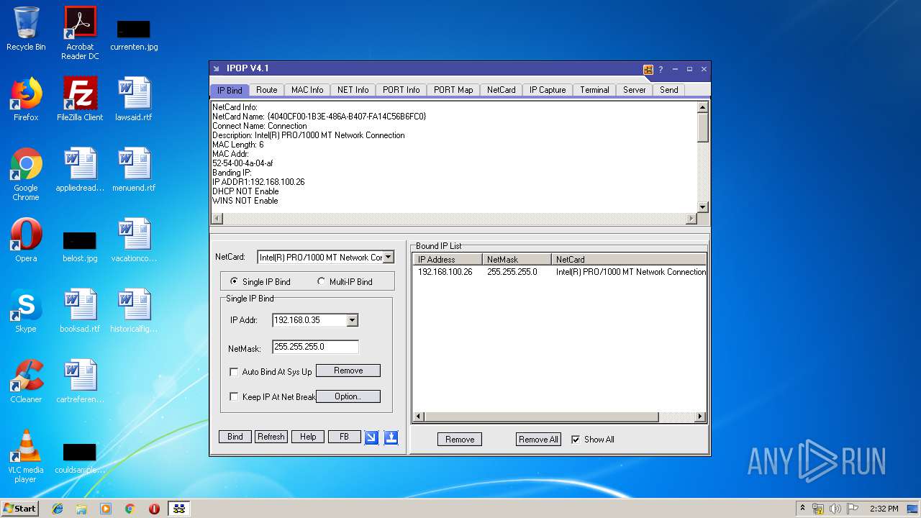The image size is (921, 518).
Task: Select the 192.168.100.26 row in Bound IP List
Action: click(x=560, y=272)
